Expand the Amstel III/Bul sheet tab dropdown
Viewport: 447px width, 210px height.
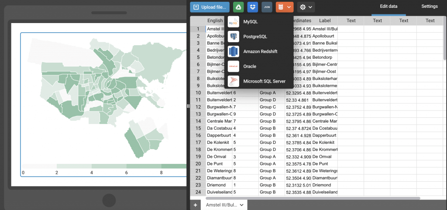241,205
